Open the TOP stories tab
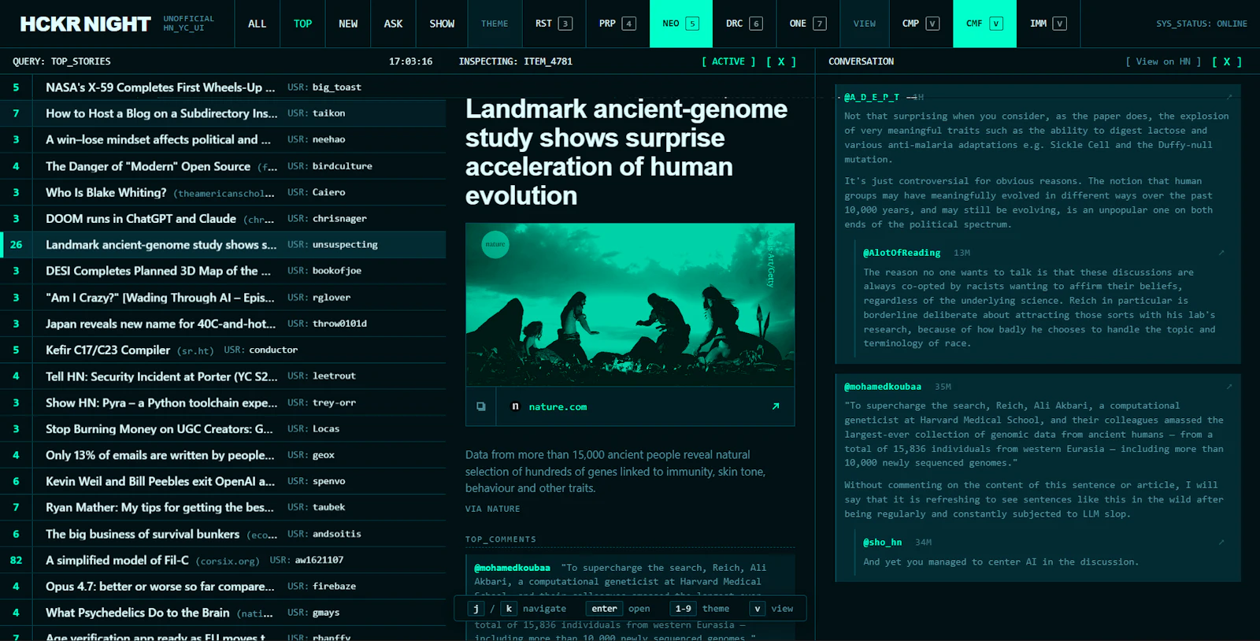The image size is (1260, 641). (x=302, y=24)
